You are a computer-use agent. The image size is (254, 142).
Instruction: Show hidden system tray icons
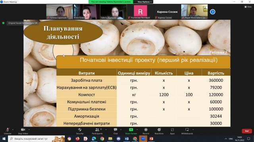tap(226, 138)
